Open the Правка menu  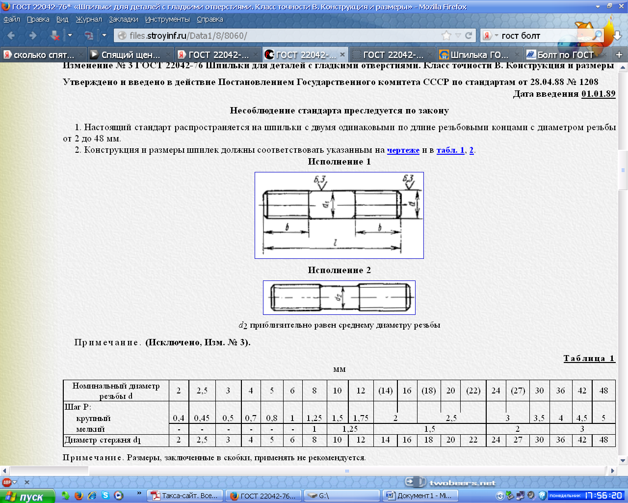pyautogui.click(x=38, y=19)
